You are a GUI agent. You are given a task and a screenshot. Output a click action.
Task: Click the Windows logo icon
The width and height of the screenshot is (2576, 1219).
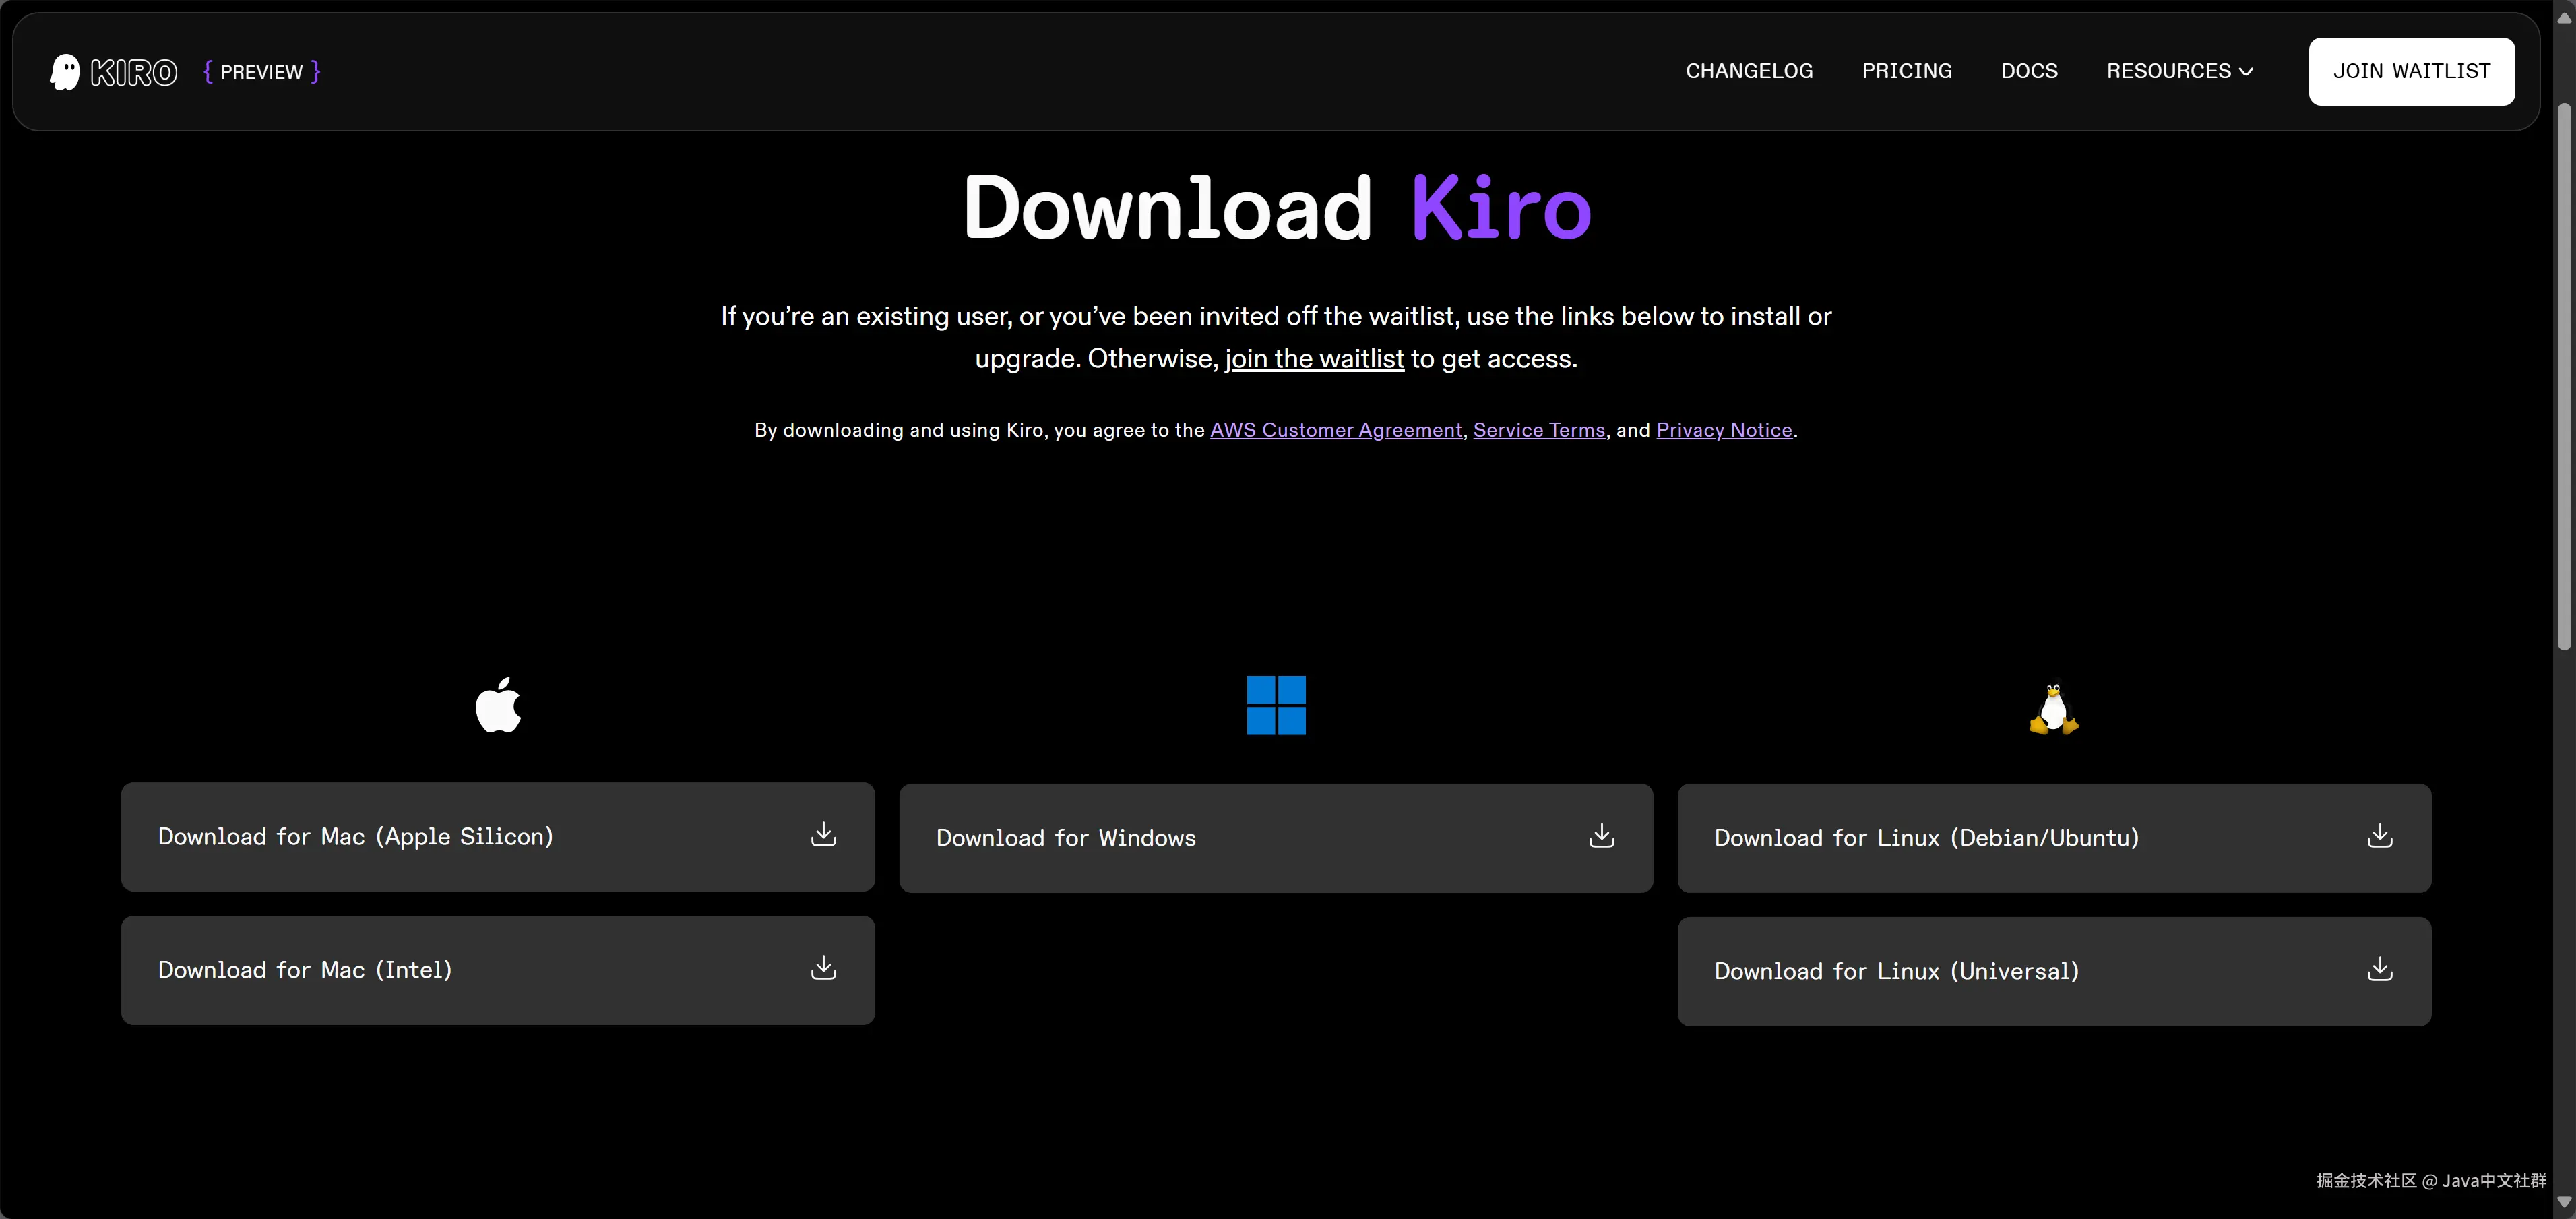tap(1276, 705)
